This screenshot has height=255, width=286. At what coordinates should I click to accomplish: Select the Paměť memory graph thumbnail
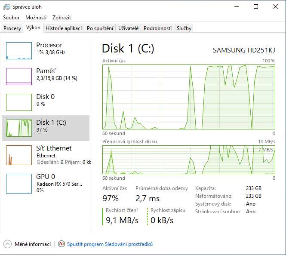coord(19,77)
